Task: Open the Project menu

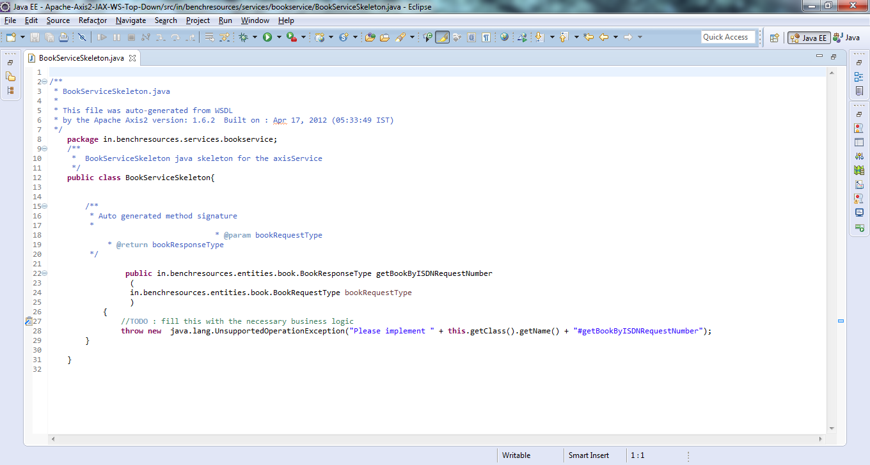Action: [198, 20]
